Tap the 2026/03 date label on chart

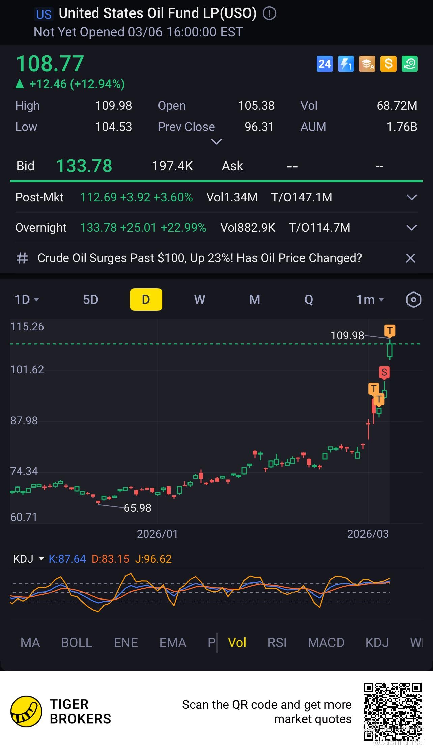click(x=368, y=534)
